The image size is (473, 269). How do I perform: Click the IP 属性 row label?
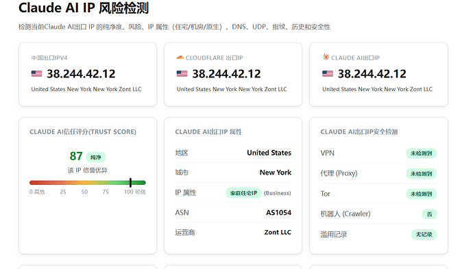(x=186, y=193)
